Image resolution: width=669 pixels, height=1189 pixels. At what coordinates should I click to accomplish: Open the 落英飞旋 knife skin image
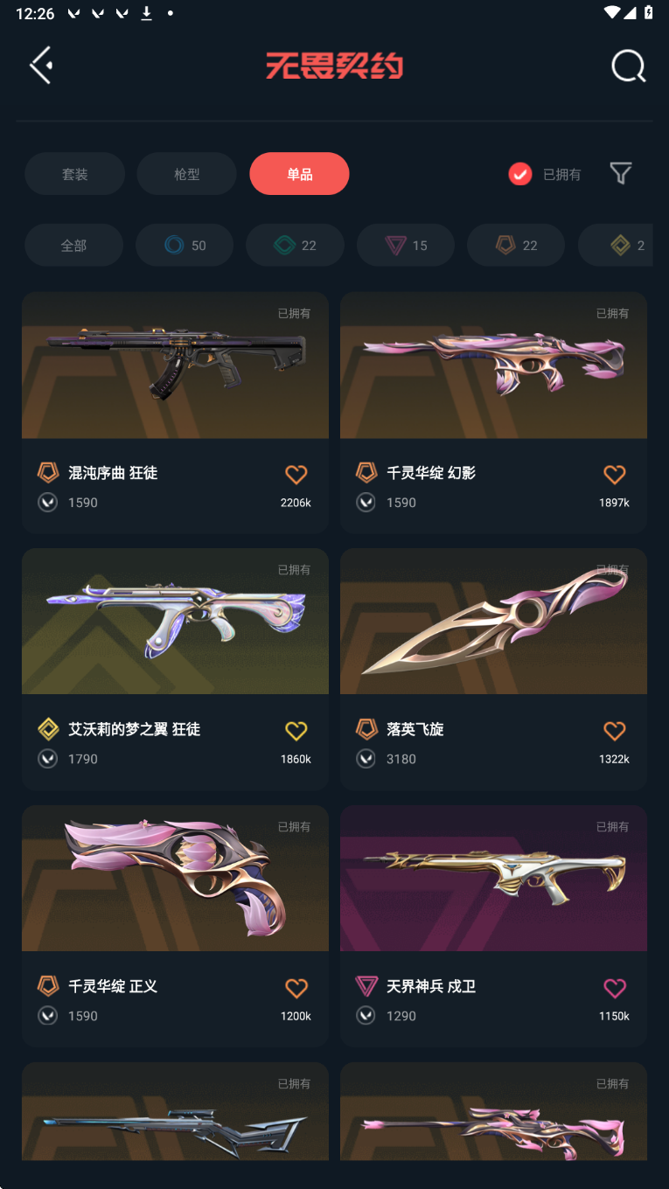pos(493,622)
